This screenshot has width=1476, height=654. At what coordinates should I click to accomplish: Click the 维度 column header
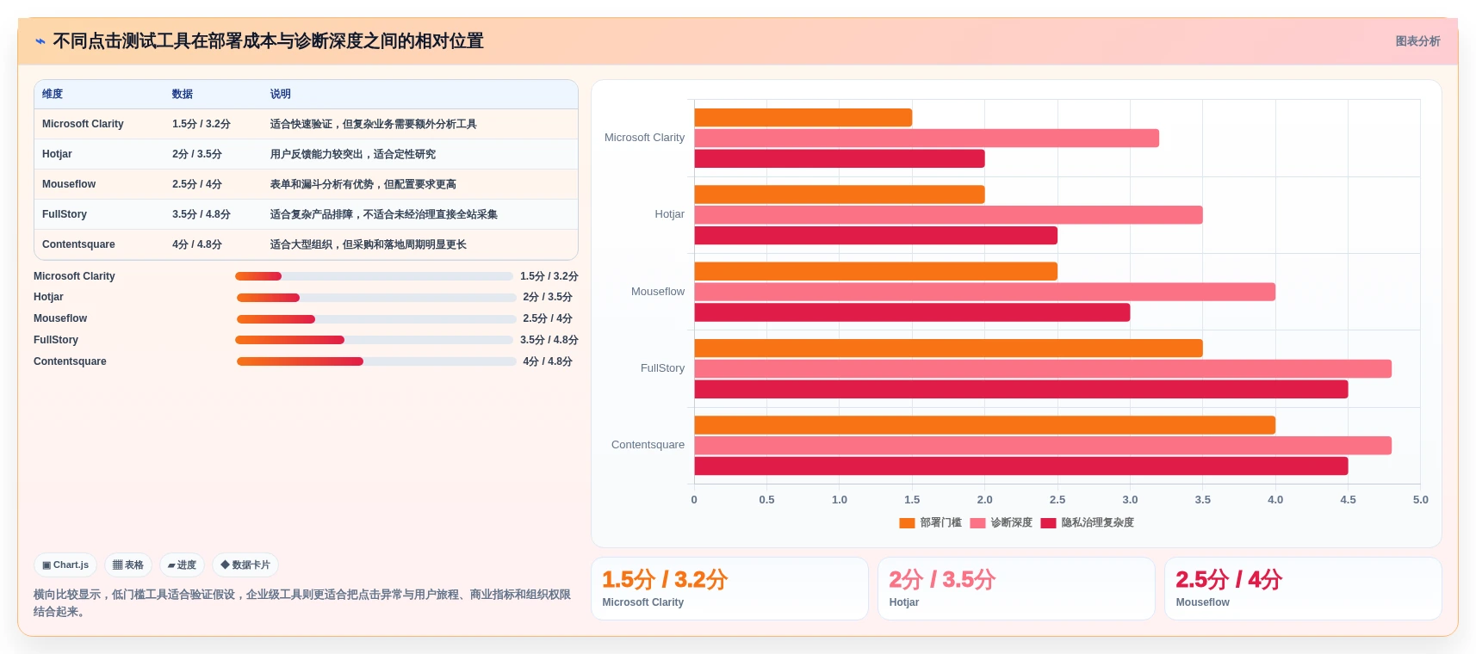(53, 95)
